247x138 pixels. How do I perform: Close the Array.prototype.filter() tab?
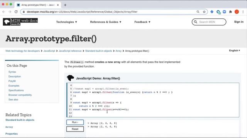pos(58,5)
